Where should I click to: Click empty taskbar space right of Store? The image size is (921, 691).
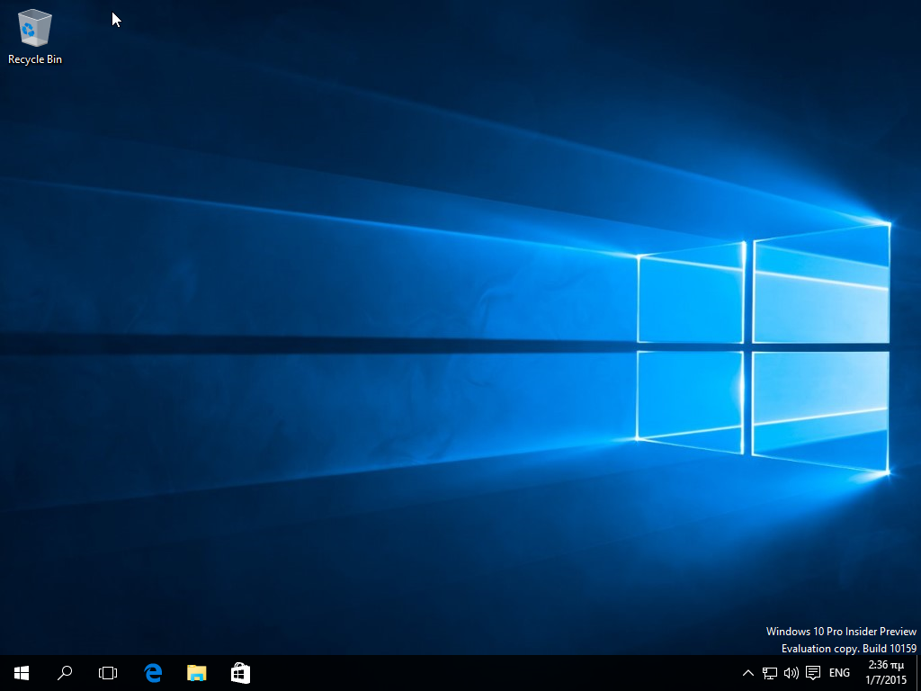[495, 673]
